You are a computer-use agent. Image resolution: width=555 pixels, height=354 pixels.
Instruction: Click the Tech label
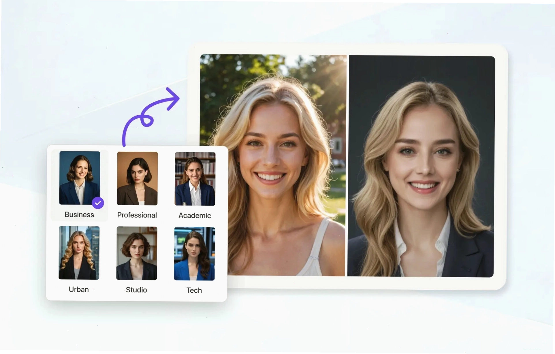click(x=194, y=290)
